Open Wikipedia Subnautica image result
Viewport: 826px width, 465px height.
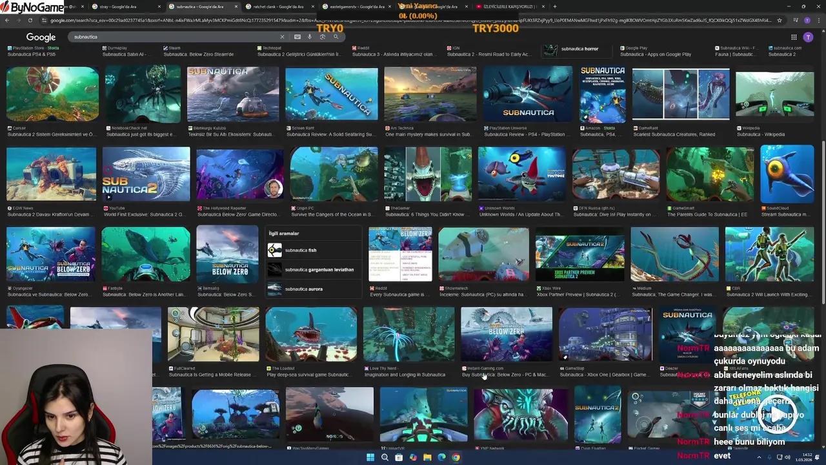(775, 94)
